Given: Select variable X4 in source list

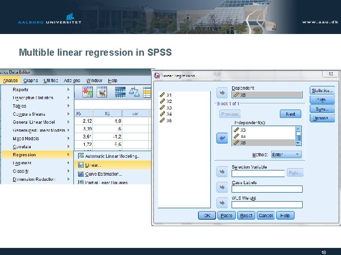Looking at the screenshot, I should coord(166,114).
